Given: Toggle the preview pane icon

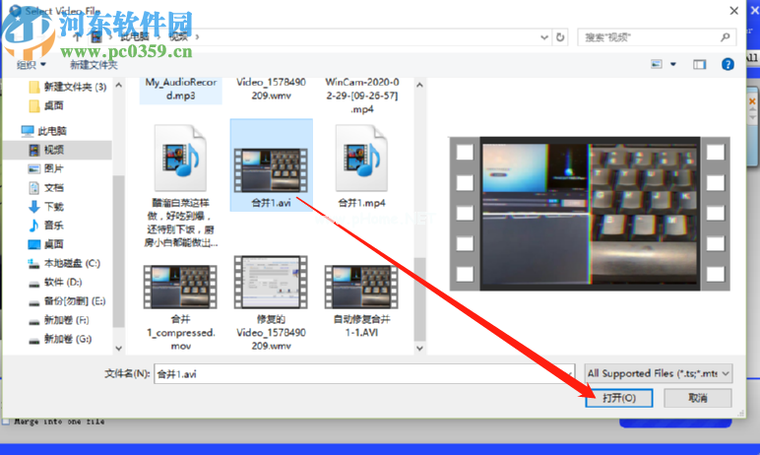Looking at the screenshot, I should coord(699,65).
